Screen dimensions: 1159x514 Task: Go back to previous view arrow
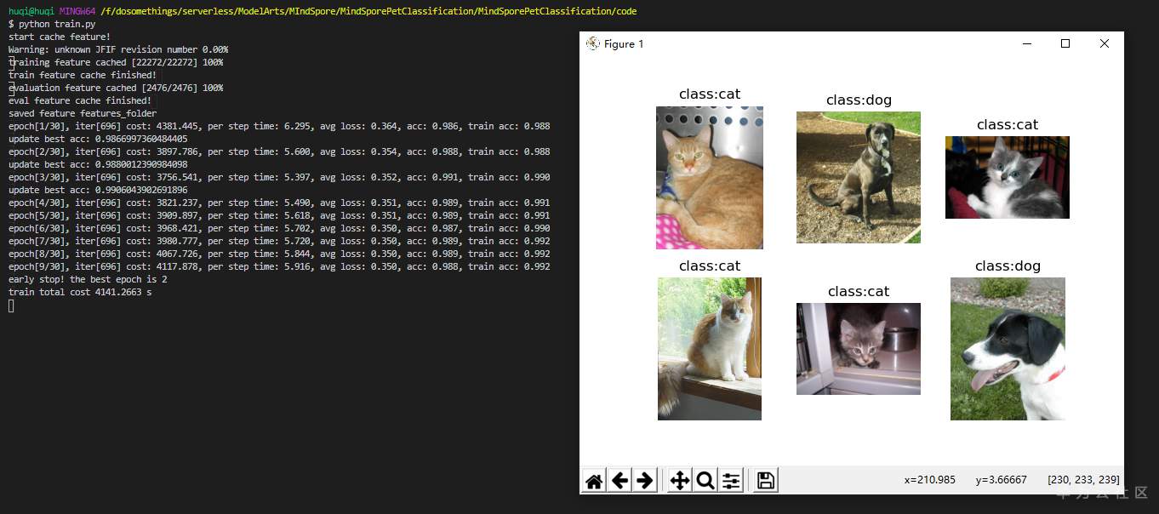point(620,481)
